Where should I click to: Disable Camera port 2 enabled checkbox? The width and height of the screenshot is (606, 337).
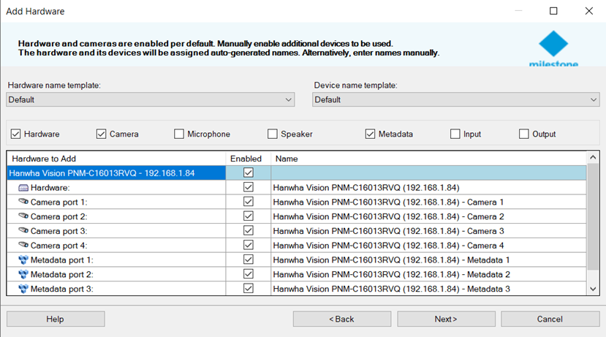[249, 216]
